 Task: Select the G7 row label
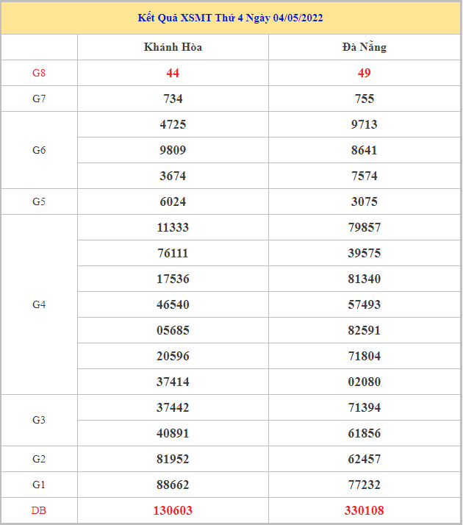(x=39, y=99)
